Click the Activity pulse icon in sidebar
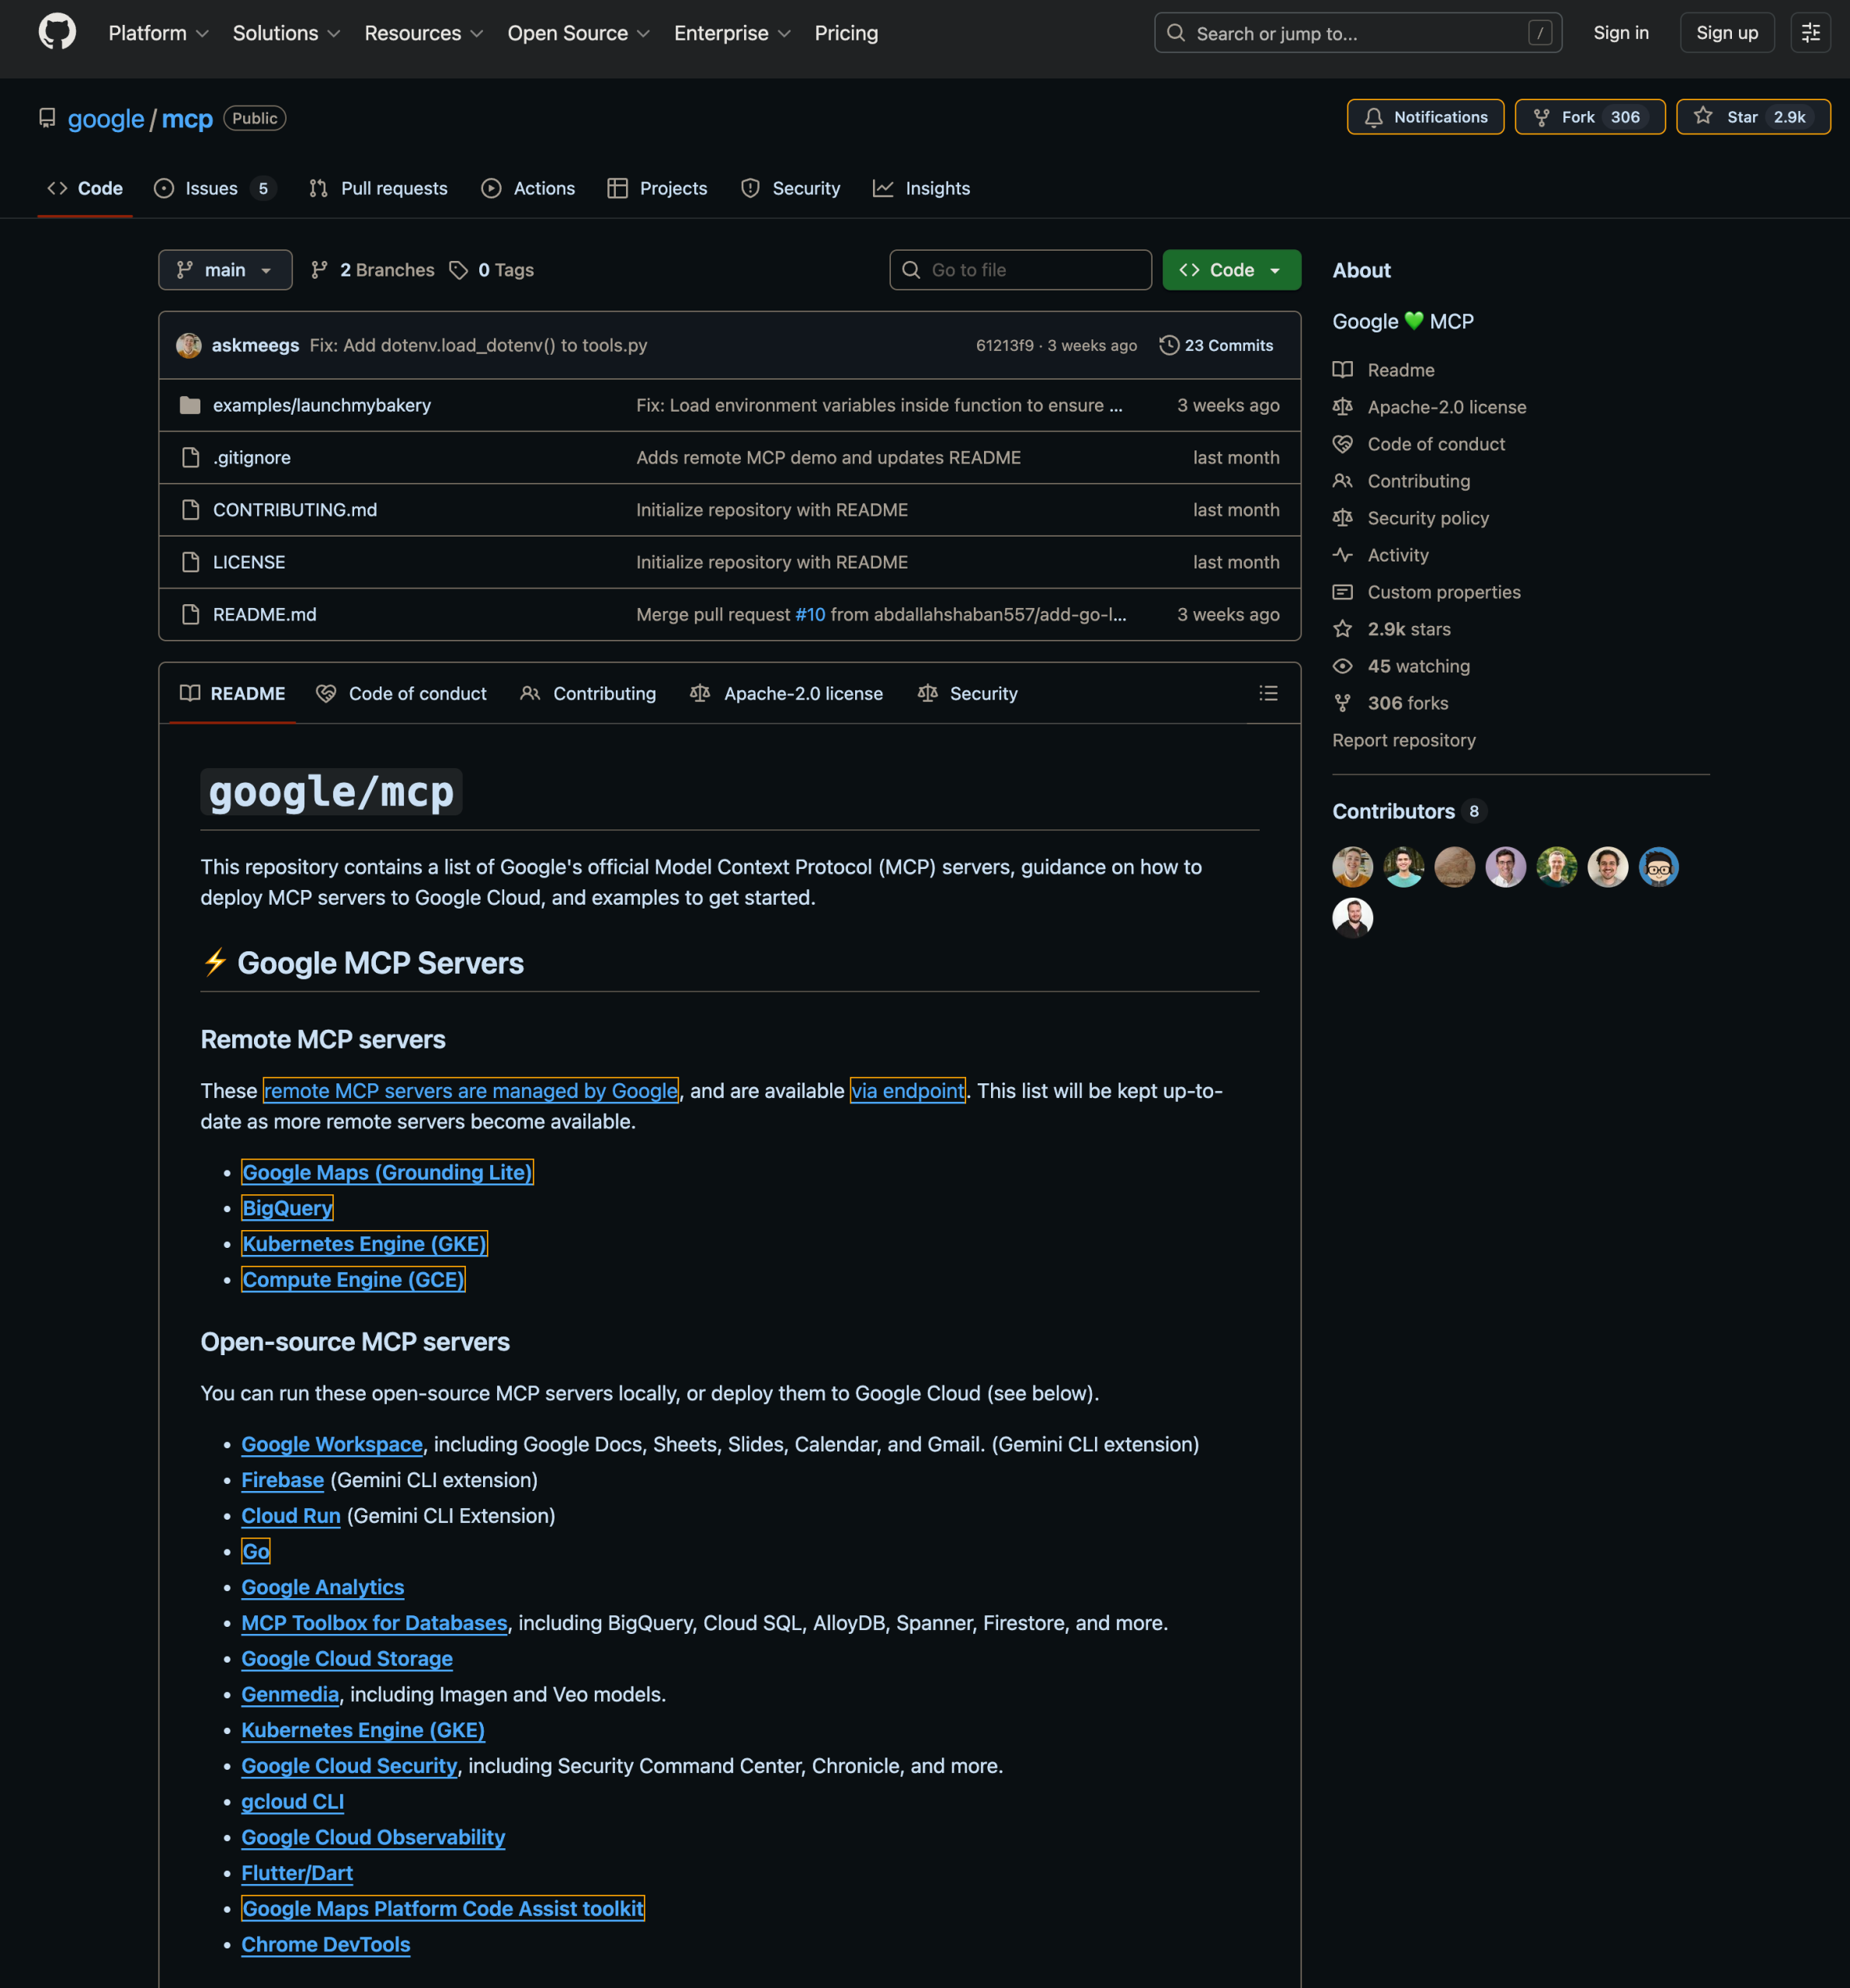1850x1988 pixels. click(x=1342, y=555)
